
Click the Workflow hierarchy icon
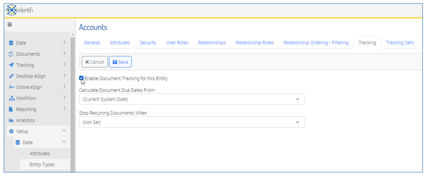click(11, 98)
